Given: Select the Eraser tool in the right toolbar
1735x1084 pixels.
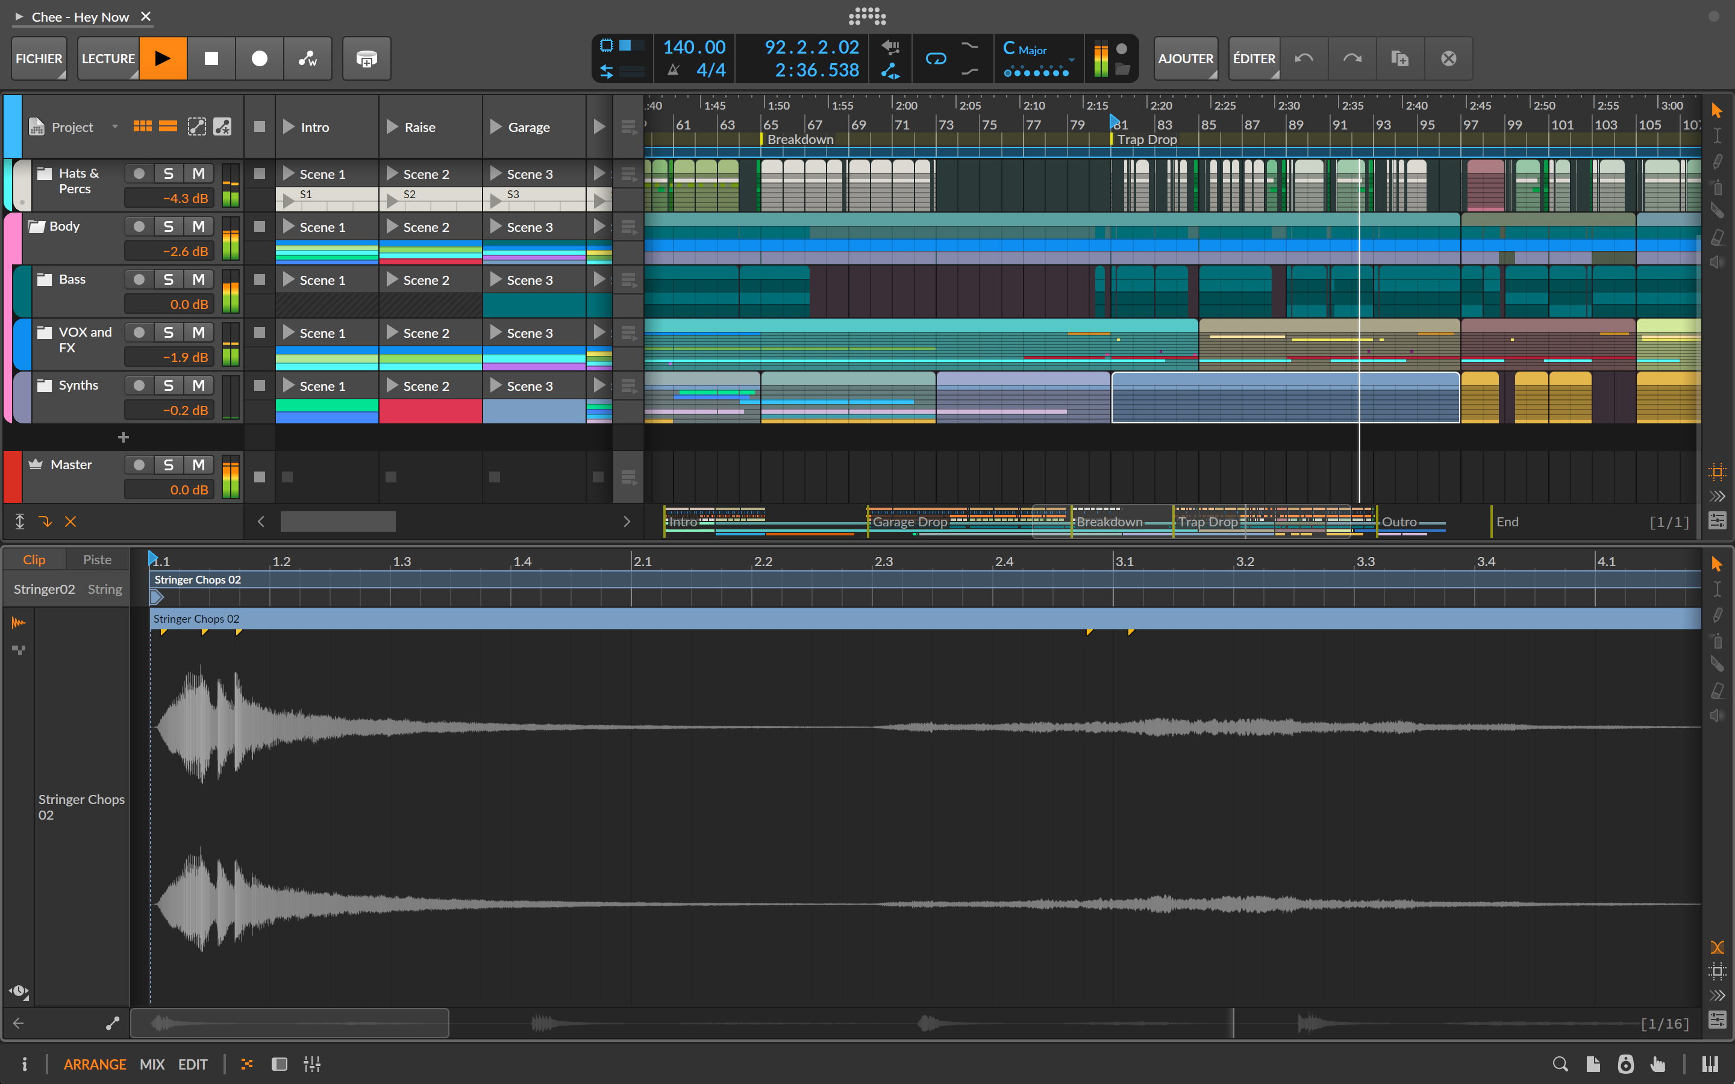Looking at the screenshot, I should click(1718, 237).
